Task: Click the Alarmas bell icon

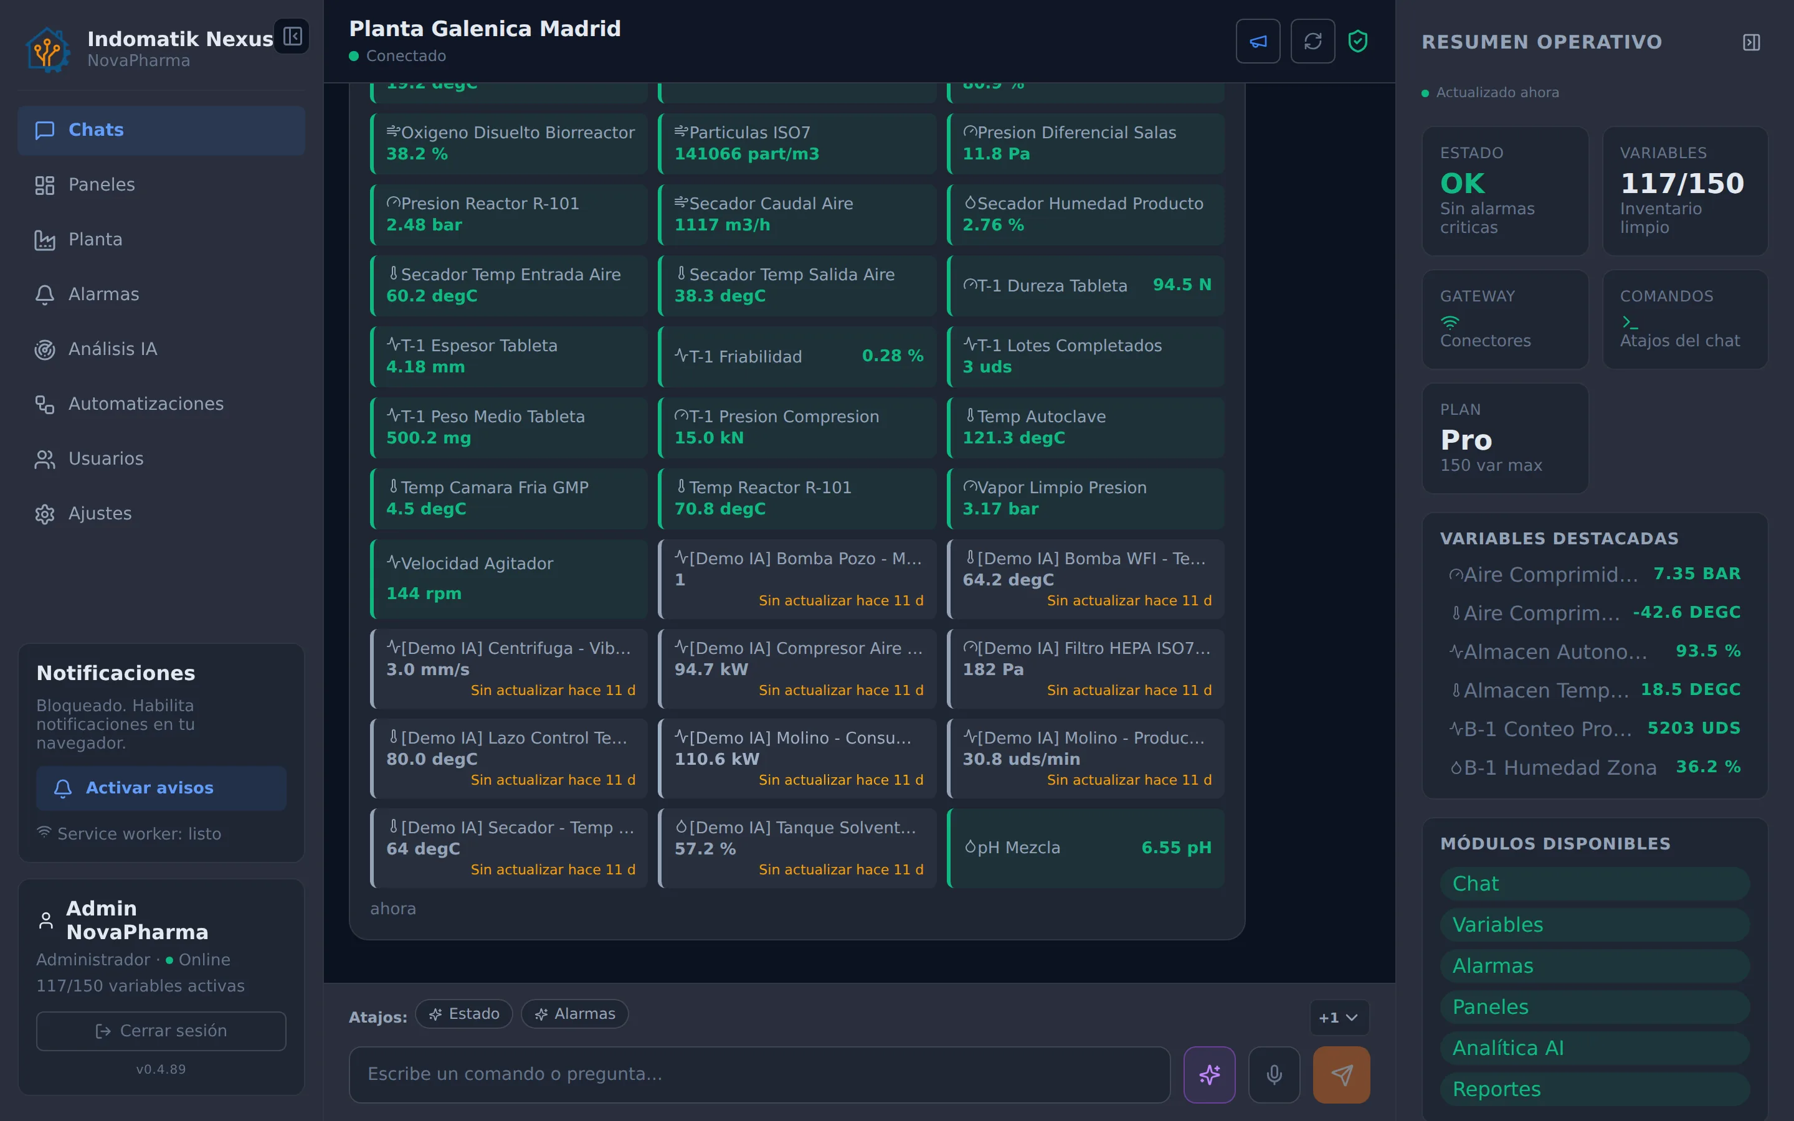Action: (x=44, y=295)
